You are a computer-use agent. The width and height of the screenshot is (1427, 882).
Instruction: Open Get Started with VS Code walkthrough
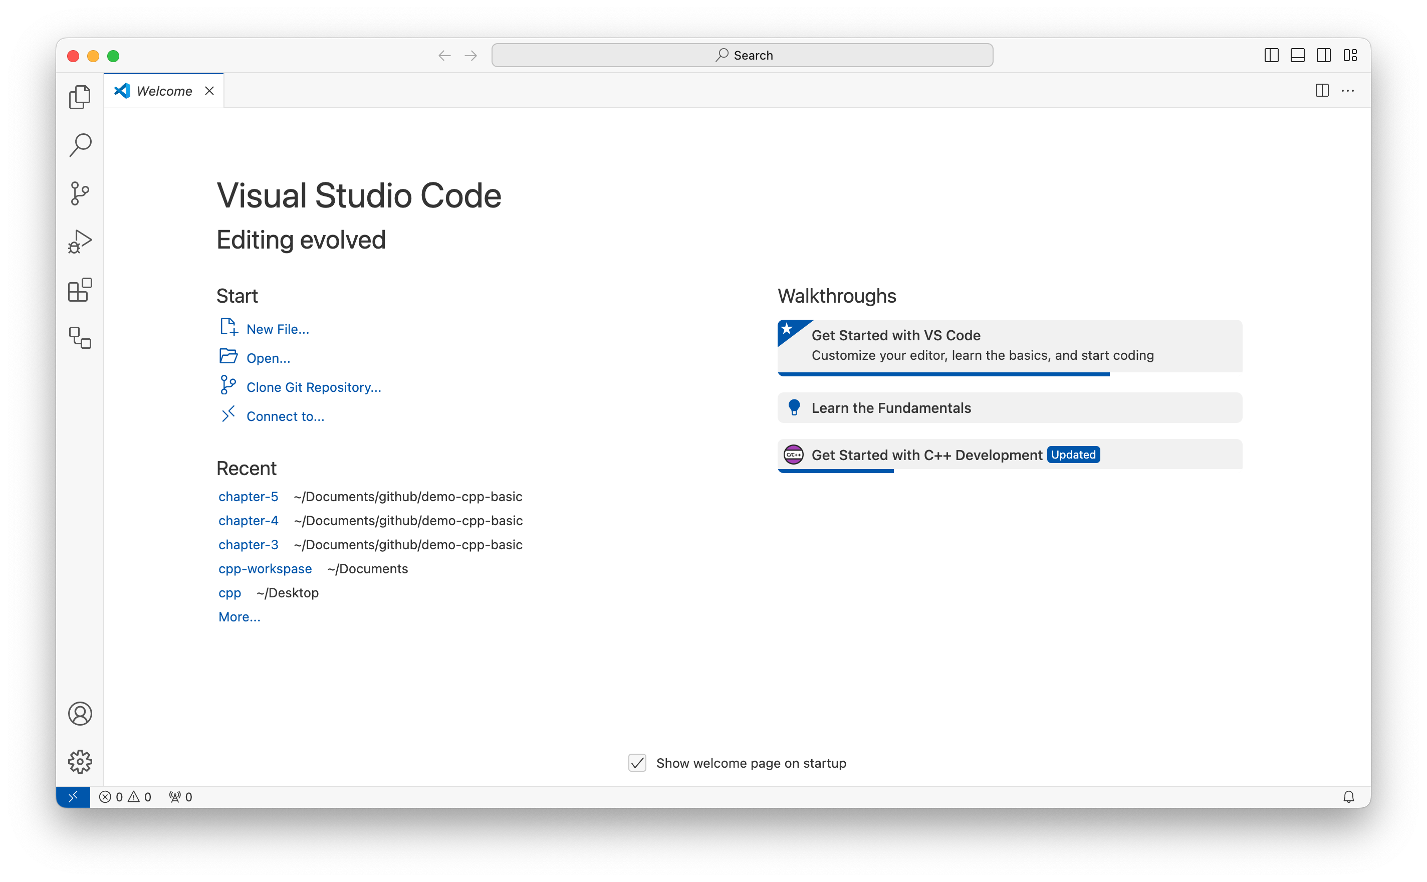(1010, 347)
